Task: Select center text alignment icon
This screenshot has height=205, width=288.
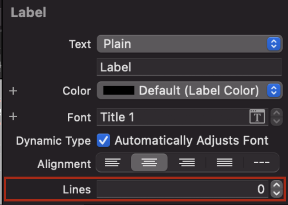Action: tap(149, 162)
